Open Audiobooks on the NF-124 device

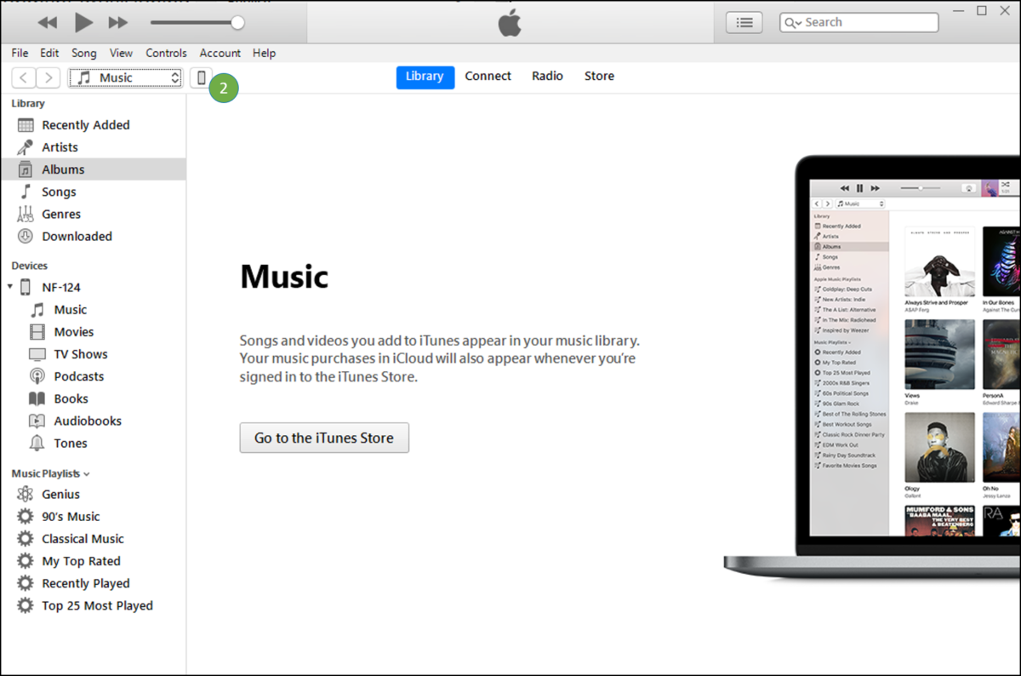pyautogui.click(x=83, y=420)
